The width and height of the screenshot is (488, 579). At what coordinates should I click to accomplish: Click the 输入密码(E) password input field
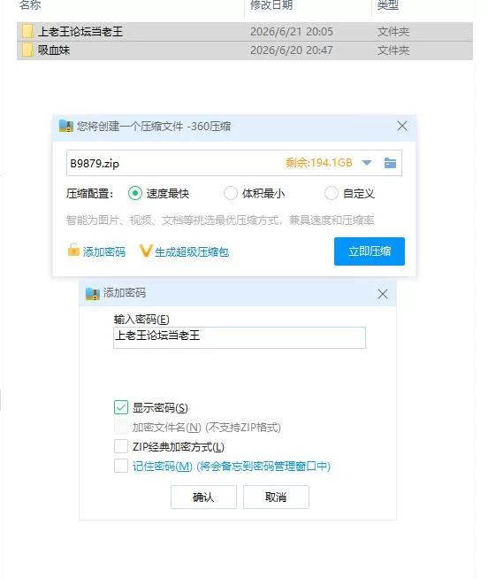(240, 337)
